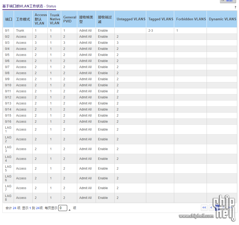Click Tagged VLANS value 2-3
Screen dimensions: 239x225
151,31
